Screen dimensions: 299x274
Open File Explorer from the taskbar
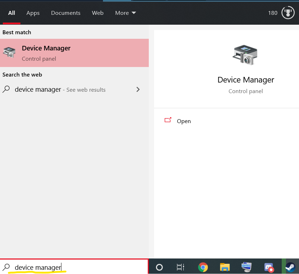click(225, 267)
